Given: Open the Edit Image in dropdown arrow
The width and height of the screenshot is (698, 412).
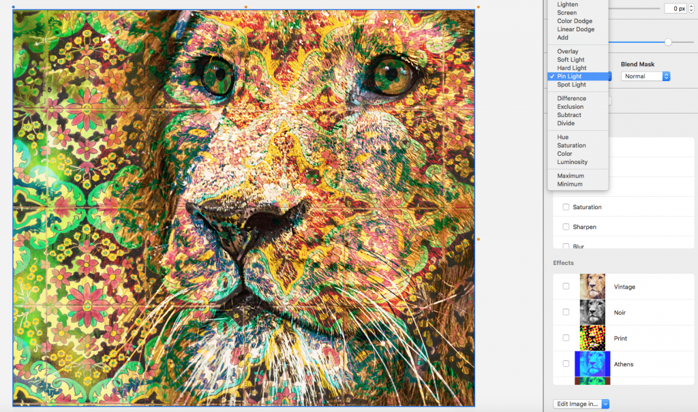Looking at the screenshot, I should coord(605,404).
